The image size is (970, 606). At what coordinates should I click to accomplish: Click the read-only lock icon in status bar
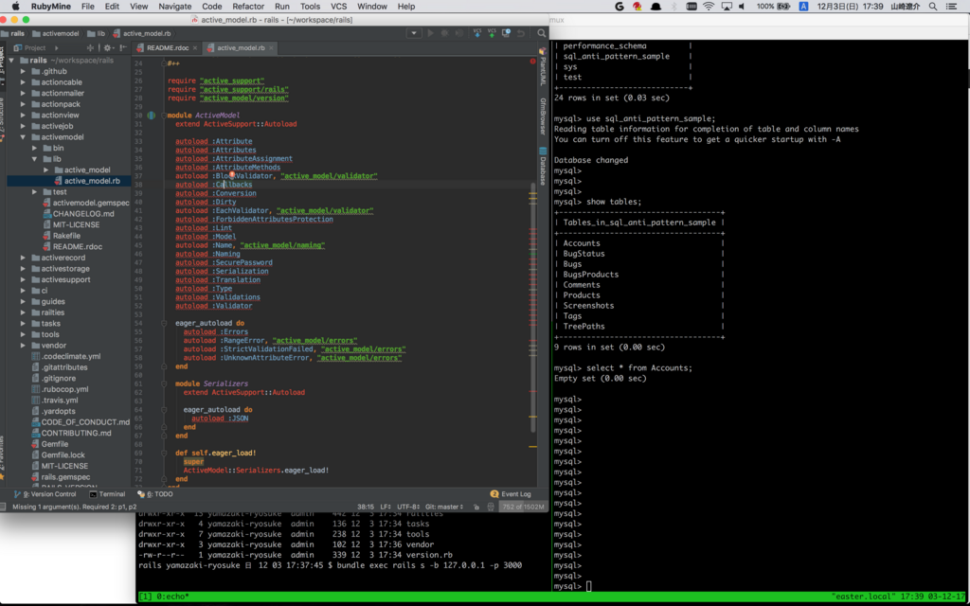(x=476, y=508)
